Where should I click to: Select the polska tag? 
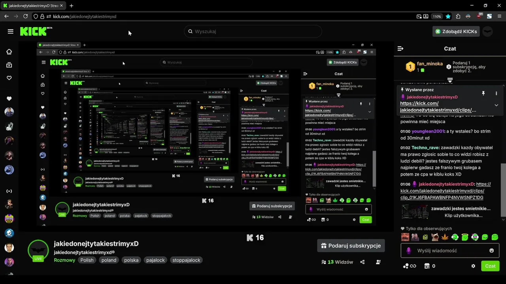pyautogui.click(x=131, y=260)
